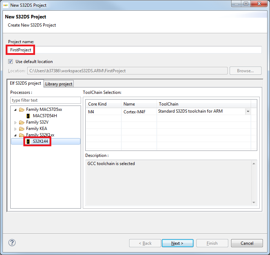Collapse the Family S32K1xx tree node
This screenshot has height=255, width=270.
[15, 135]
